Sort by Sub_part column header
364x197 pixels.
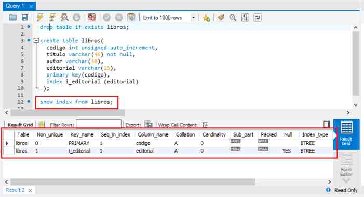click(x=243, y=134)
